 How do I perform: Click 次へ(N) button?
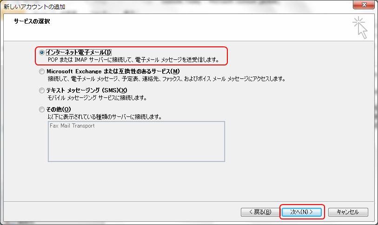302,212
